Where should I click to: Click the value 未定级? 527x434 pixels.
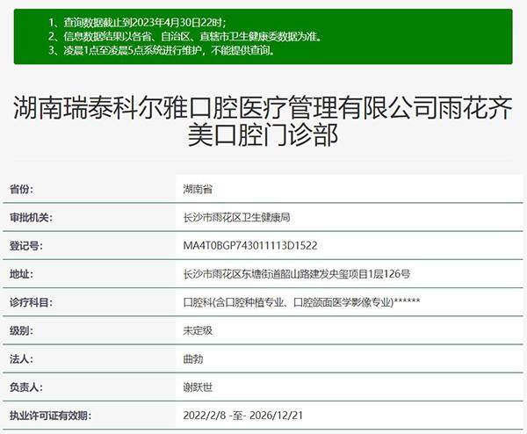click(x=198, y=331)
